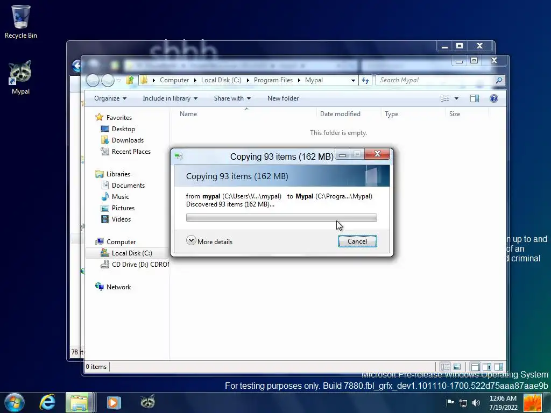Screen dimensions: 551x413
Task: Cancel the file copy operation
Action: (x=357, y=241)
